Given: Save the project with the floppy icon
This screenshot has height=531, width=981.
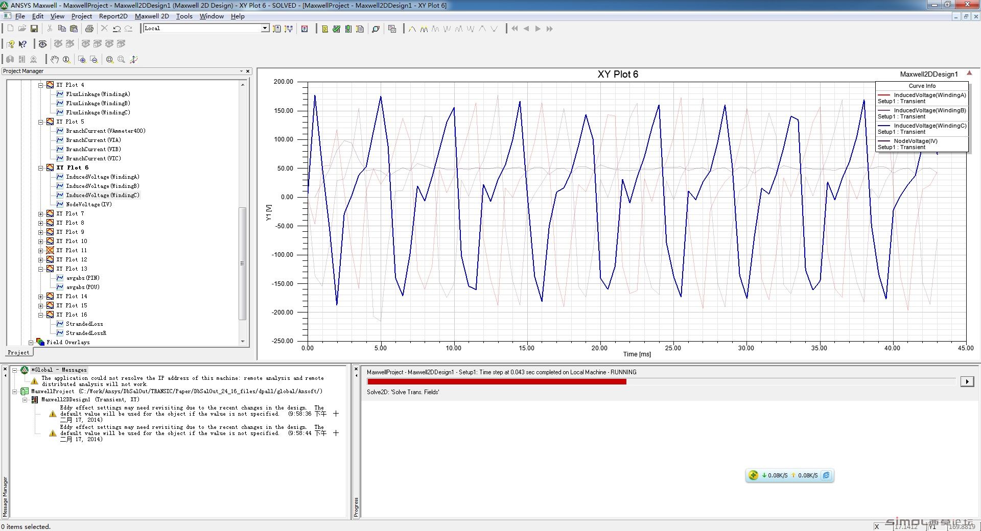Looking at the screenshot, I should point(34,29).
